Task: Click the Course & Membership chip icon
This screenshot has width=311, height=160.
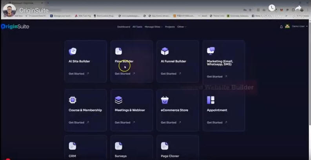Action: point(73,100)
